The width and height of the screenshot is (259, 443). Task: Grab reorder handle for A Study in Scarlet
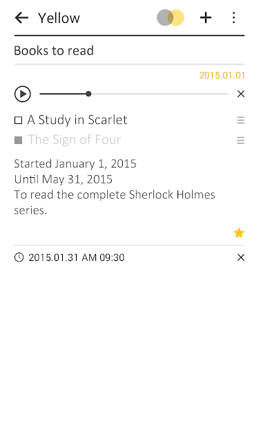[x=240, y=120]
